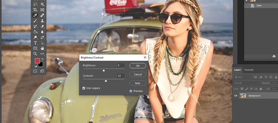Lock transparent pixels

(242, 89)
